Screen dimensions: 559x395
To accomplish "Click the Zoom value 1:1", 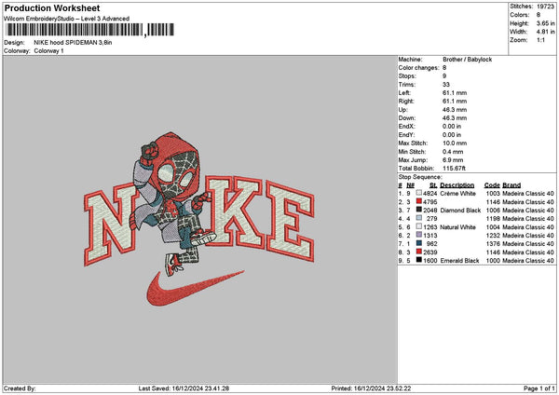I will [x=540, y=40].
